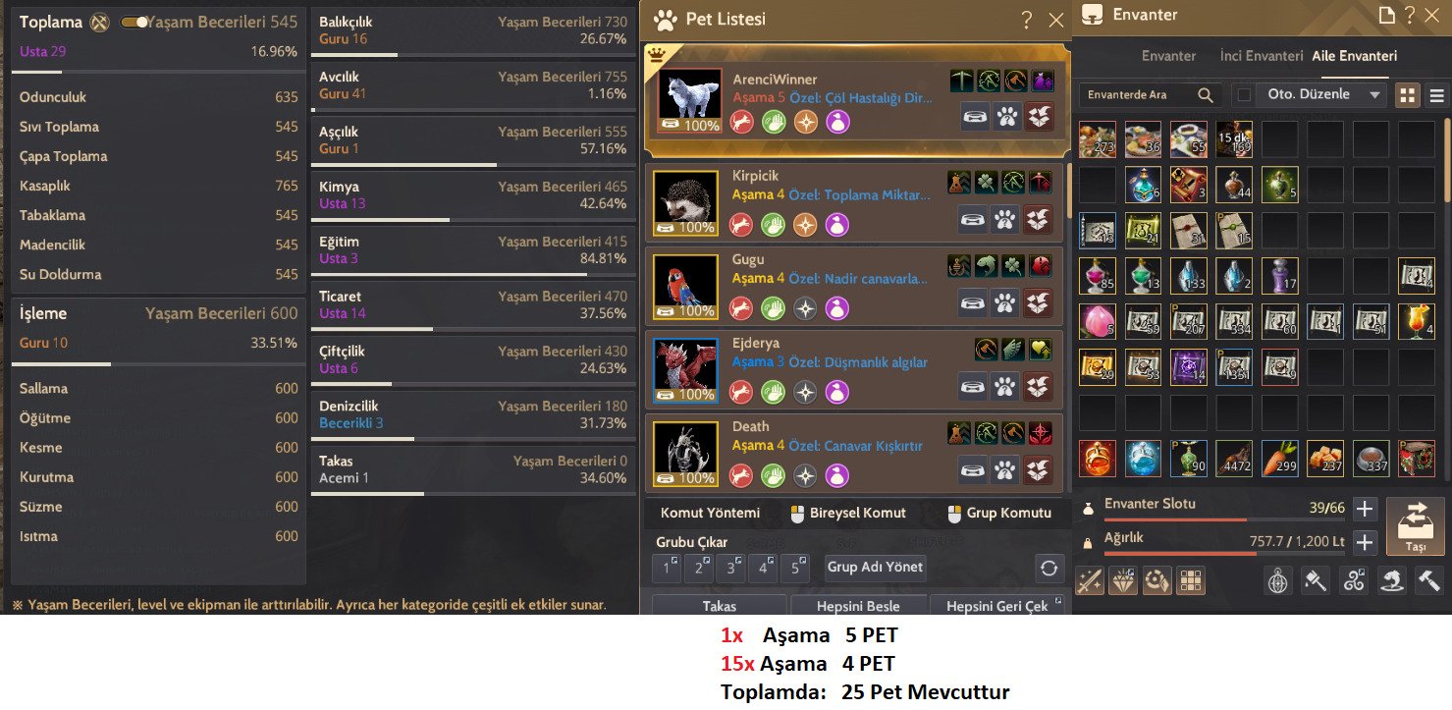1452x710 pixels.
Task: Click the hammer repair icon at inventory bottom
Action: (1429, 580)
